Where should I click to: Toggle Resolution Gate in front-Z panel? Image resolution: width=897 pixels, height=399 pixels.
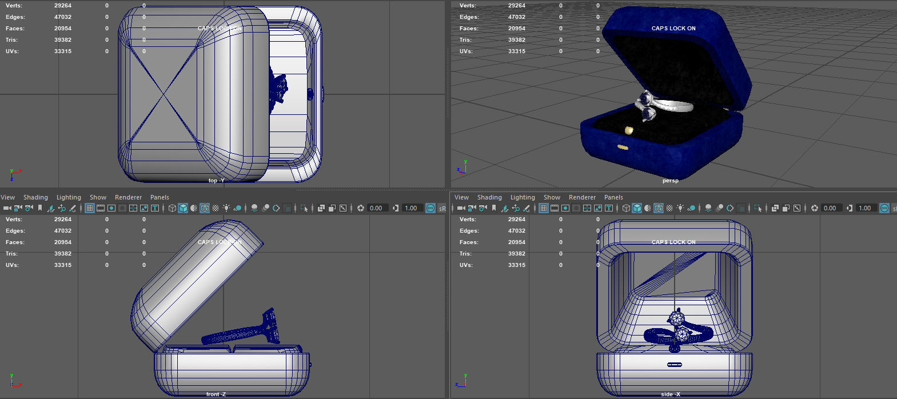111,208
